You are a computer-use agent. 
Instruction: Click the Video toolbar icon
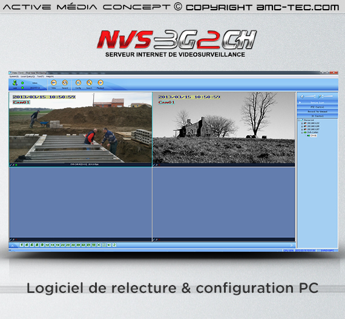(x=54, y=83)
